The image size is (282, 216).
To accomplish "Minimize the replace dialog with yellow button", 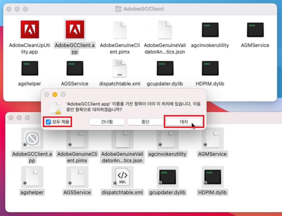I will click(55, 95).
